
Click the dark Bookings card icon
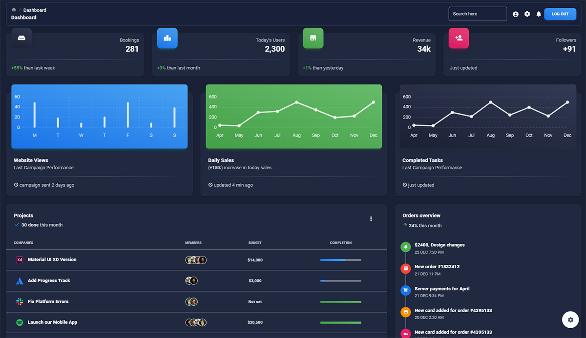click(21, 38)
